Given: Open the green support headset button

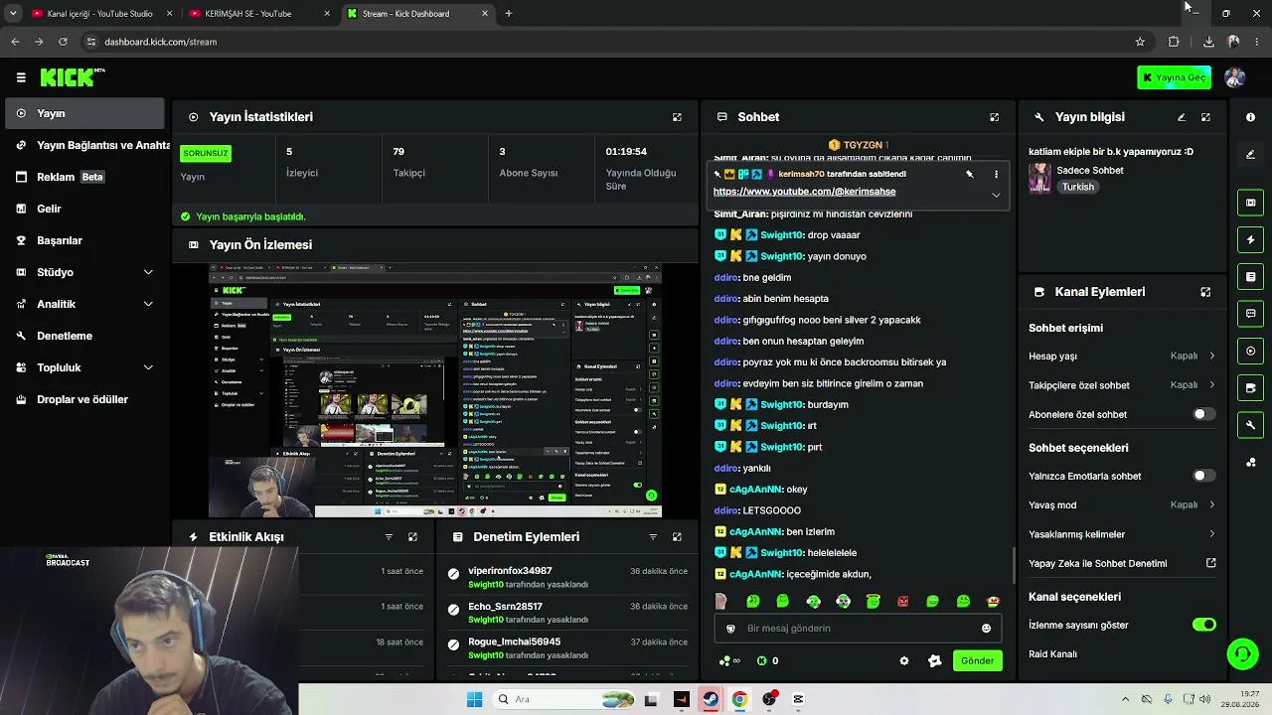Looking at the screenshot, I should tap(1242, 653).
